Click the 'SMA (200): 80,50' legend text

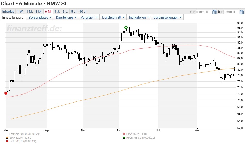20,138
